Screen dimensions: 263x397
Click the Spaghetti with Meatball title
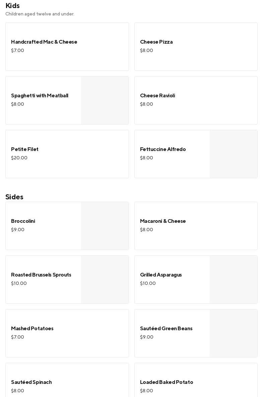[x=40, y=95]
